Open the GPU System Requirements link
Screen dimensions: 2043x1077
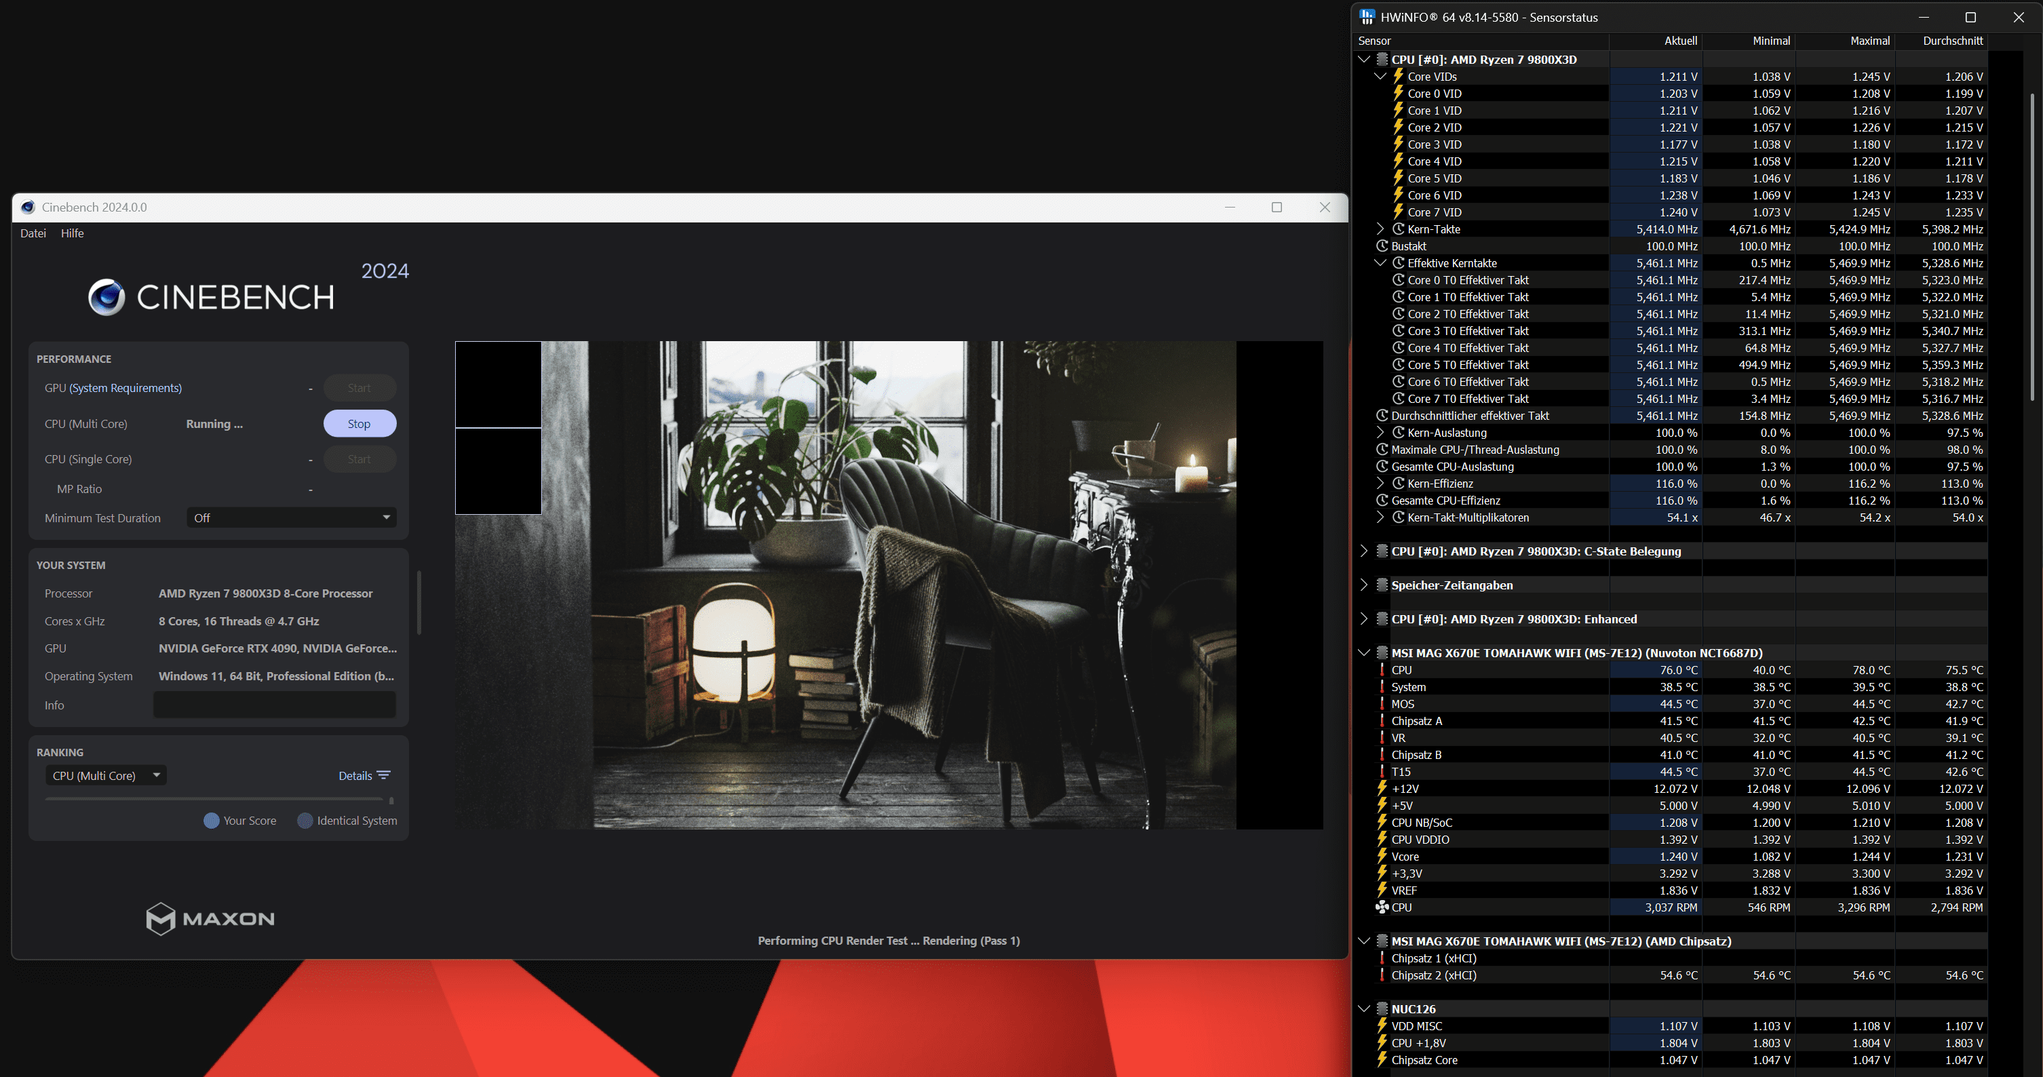[125, 388]
